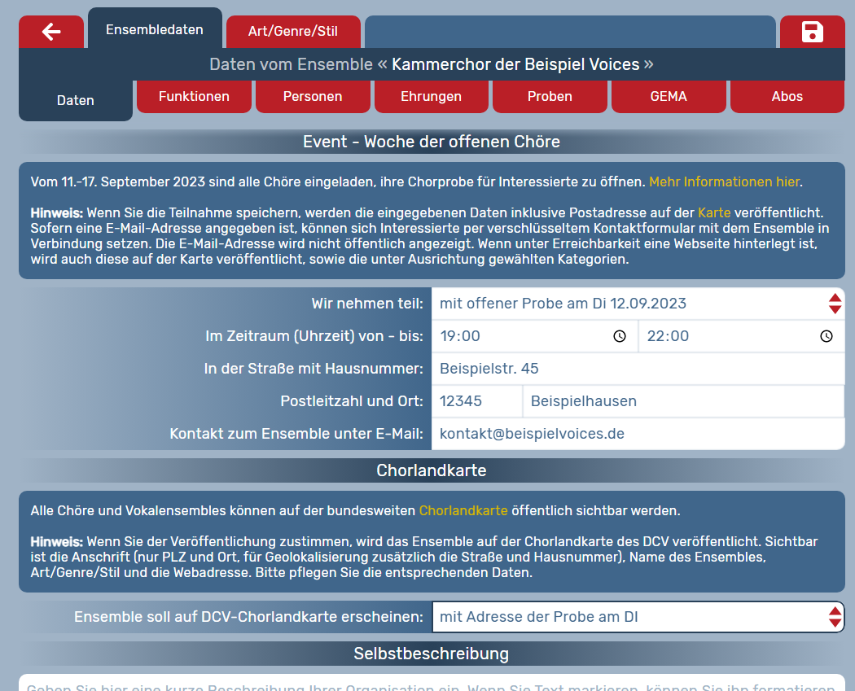
Task: Click the save floppy disk icon
Action: coord(812,32)
